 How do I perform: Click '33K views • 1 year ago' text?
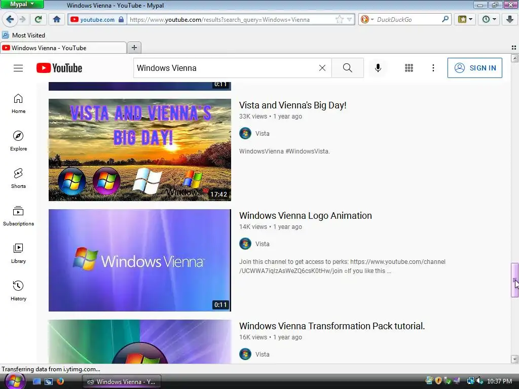[x=271, y=116]
